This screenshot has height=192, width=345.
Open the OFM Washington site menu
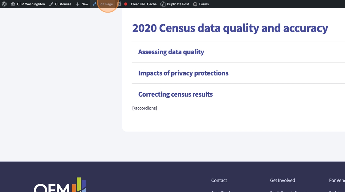(31, 4)
